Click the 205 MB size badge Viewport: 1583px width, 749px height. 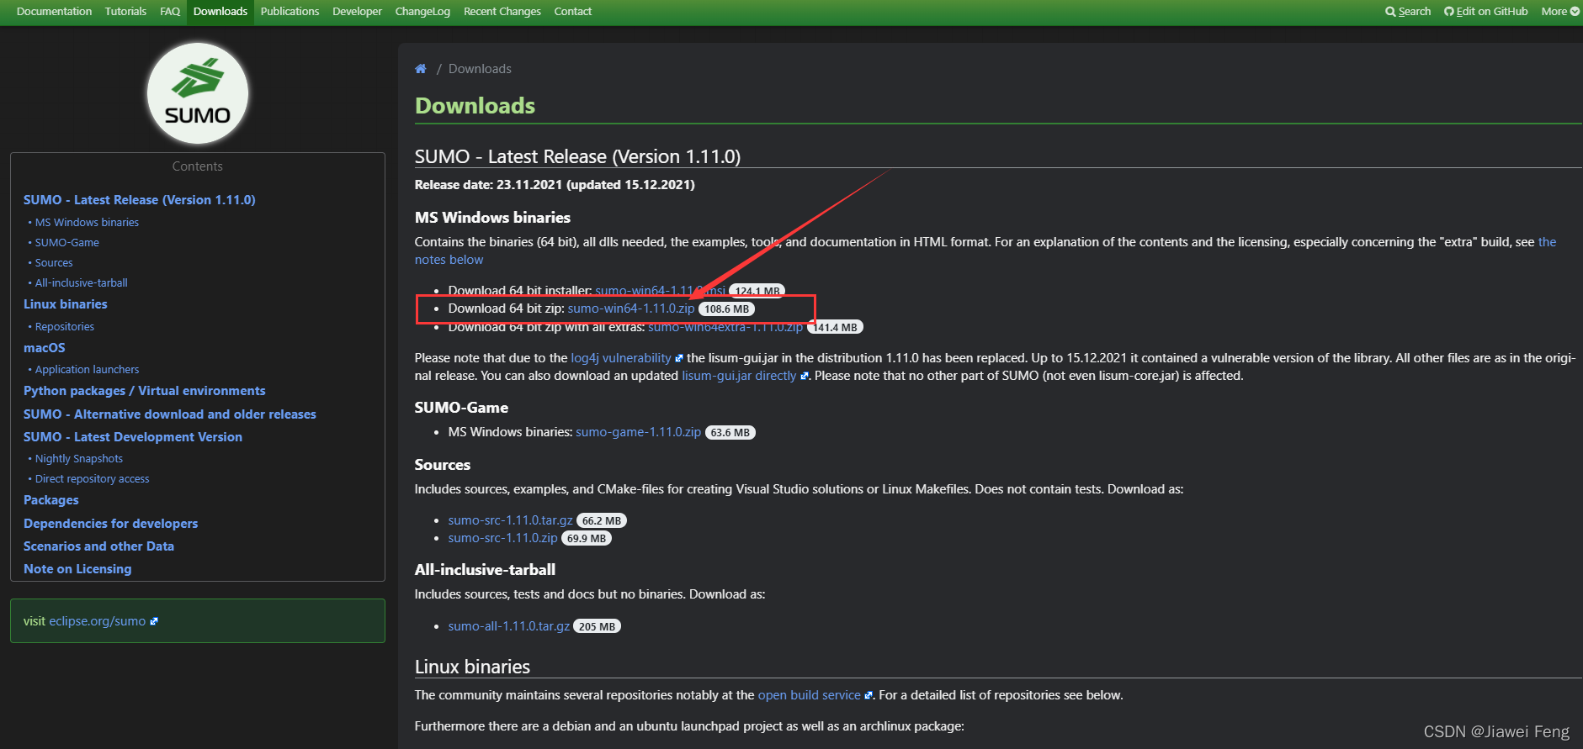tap(597, 627)
